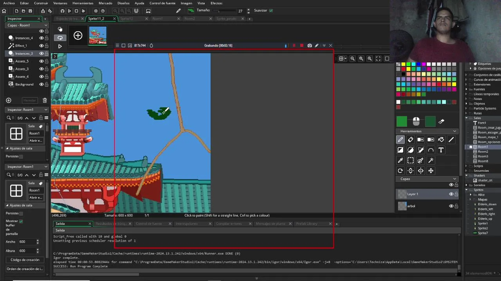Screen dimensions: 501x281
Task: Open the Herramientas menu
Action: (x=83, y=3)
